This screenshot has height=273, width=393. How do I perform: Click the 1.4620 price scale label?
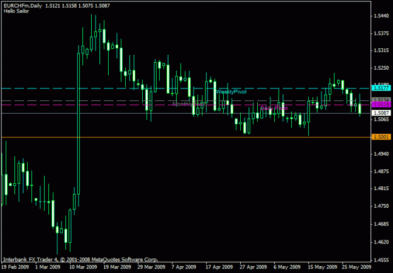(x=381, y=242)
